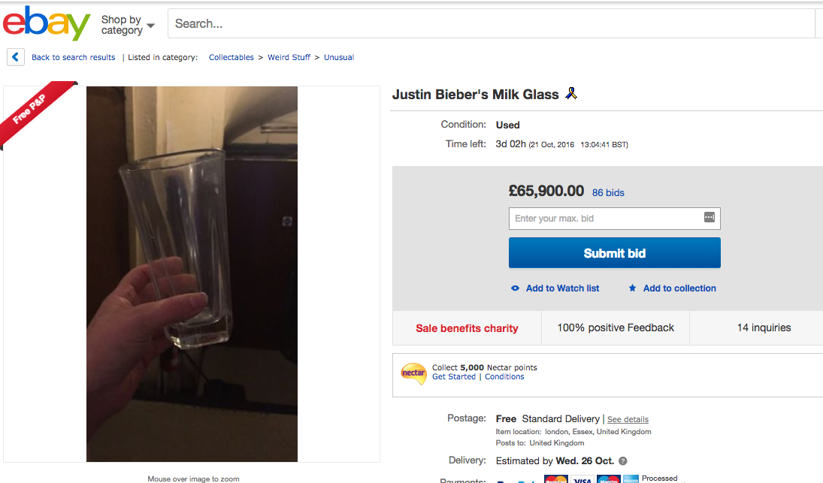Click the delivery estimate help question mark
The height and width of the screenshot is (483, 823).
click(x=622, y=461)
